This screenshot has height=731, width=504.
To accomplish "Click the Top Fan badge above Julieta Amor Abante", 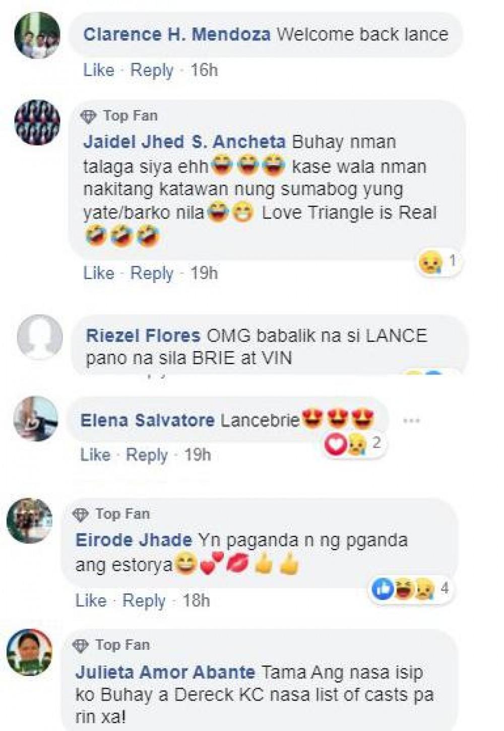I will pos(111,645).
